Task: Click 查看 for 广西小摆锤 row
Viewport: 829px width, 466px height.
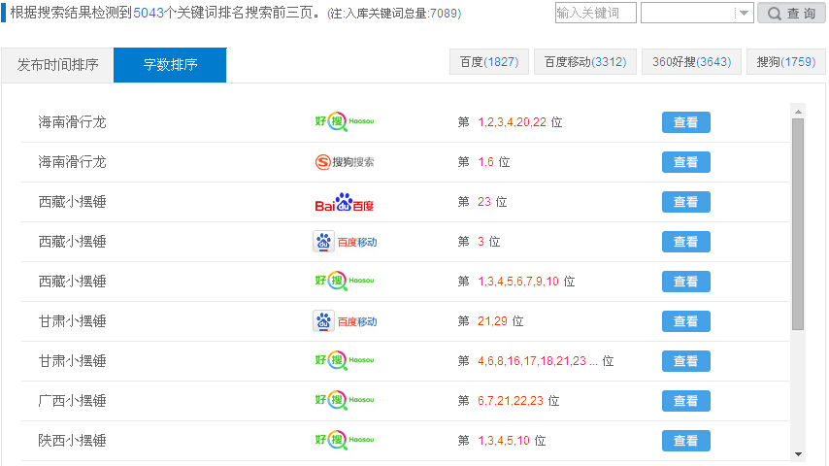Action: point(685,401)
